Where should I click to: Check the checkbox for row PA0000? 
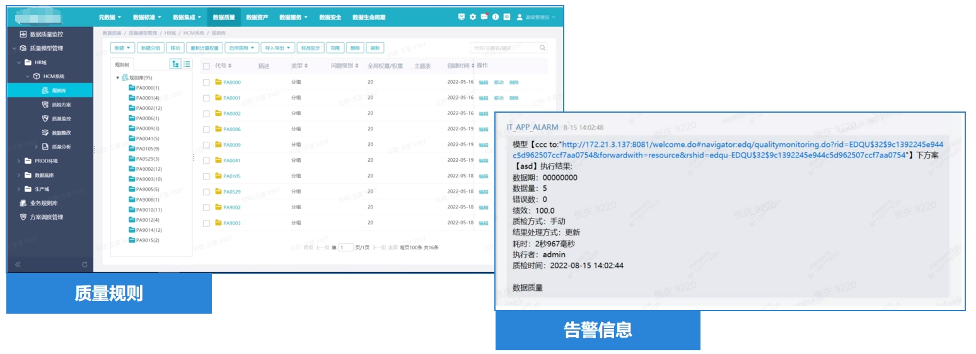point(206,83)
